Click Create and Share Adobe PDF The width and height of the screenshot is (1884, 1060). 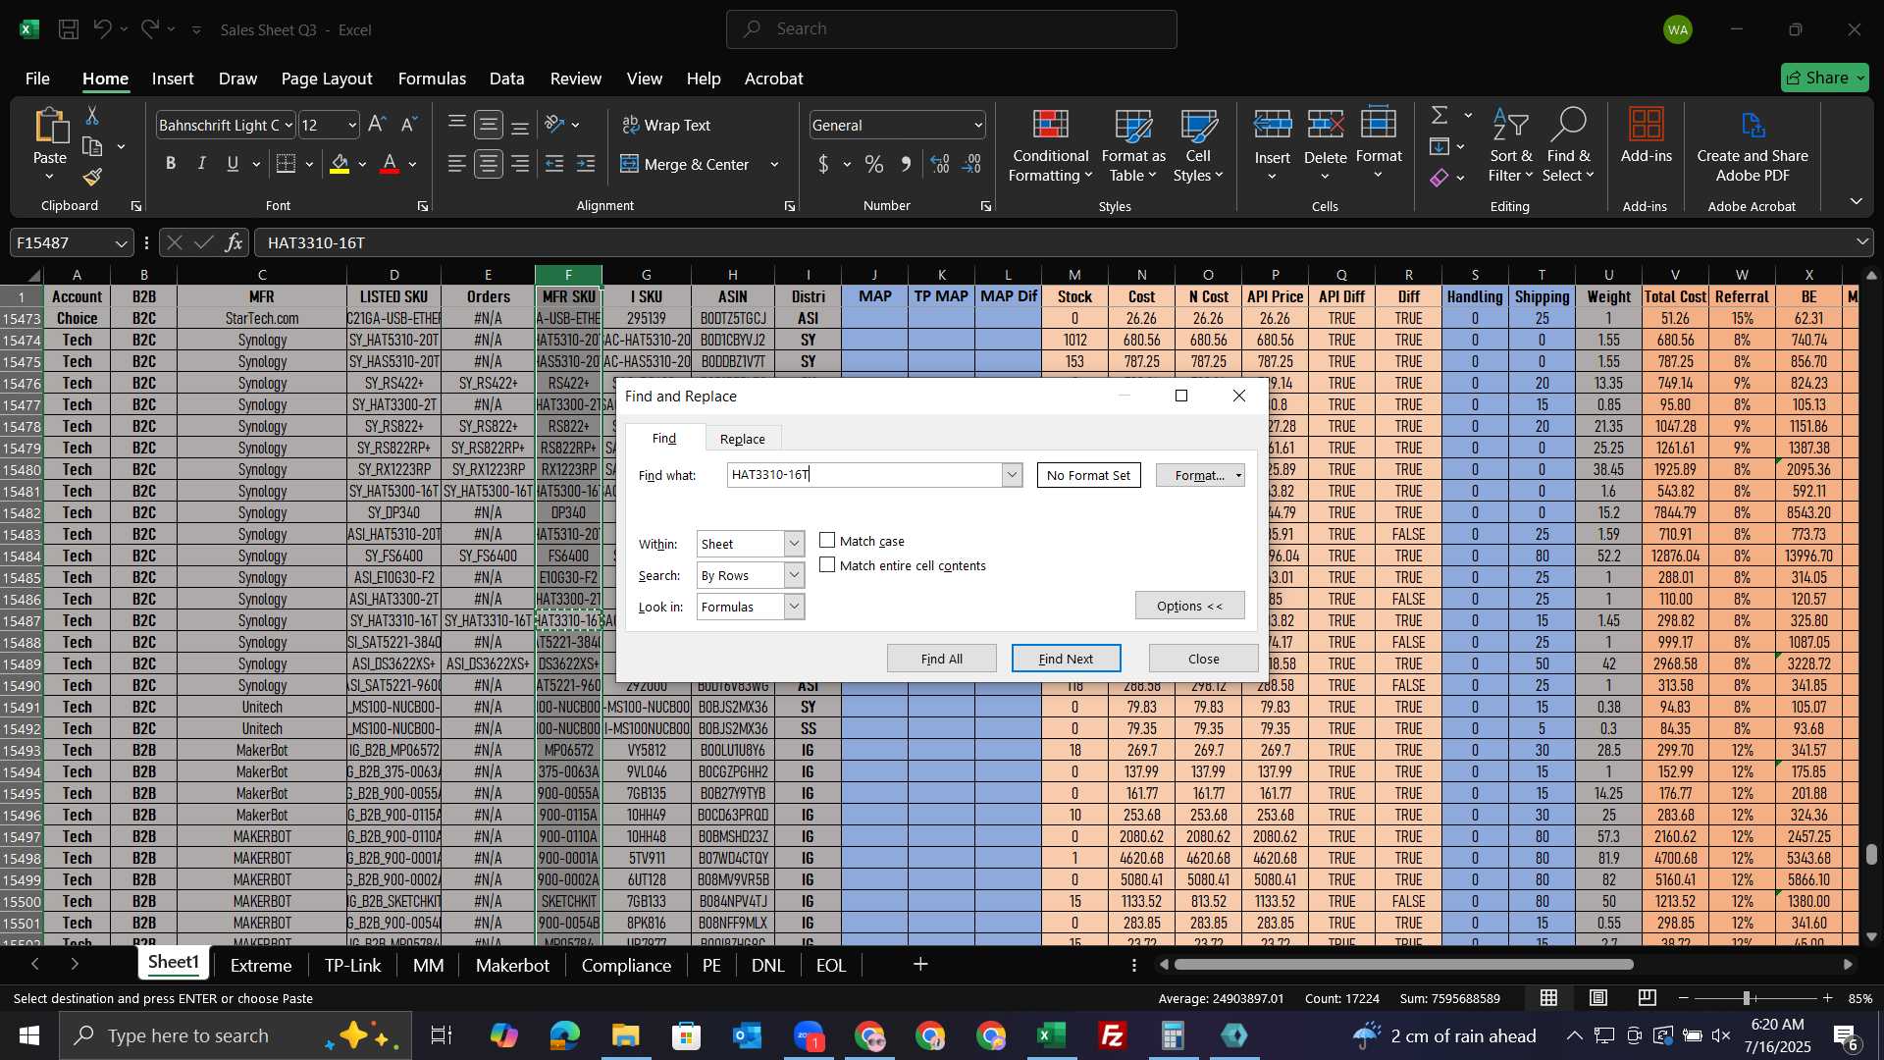coord(1753,145)
